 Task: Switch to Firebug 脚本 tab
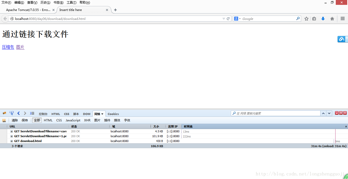point(76,114)
